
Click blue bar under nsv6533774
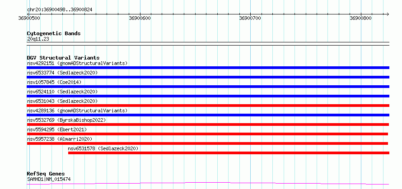208,77
